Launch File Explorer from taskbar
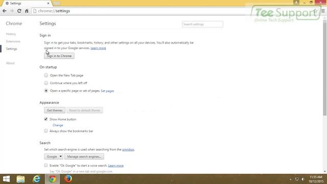Viewport: 327px width, 184px height. tap(20, 179)
